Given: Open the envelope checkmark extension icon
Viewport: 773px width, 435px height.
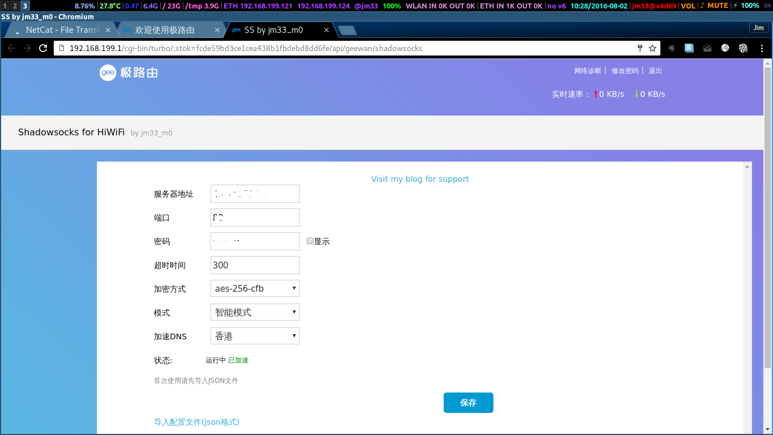Looking at the screenshot, I should [707, 48].
